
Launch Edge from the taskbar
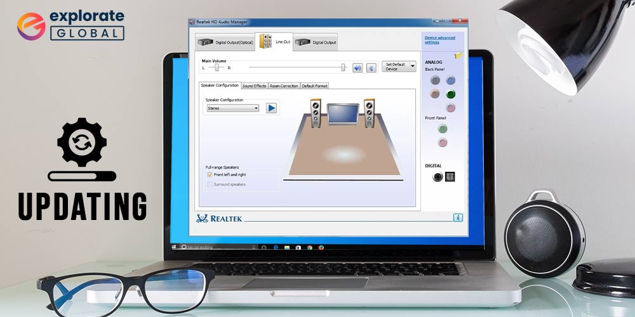coord(276,247)
